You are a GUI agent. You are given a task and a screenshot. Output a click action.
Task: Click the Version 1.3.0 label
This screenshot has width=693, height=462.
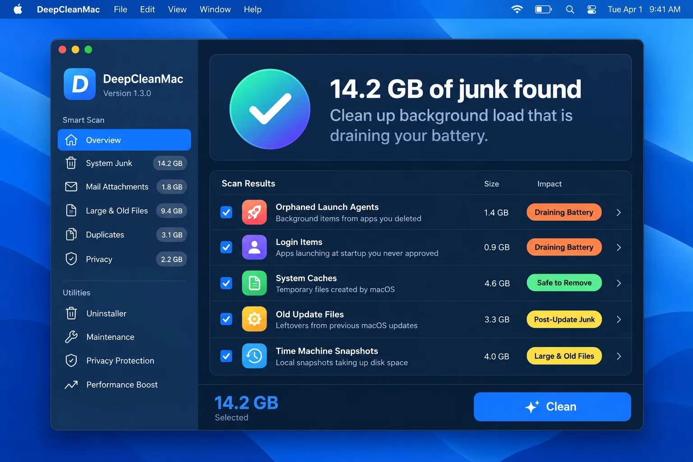tap(127, 93)
